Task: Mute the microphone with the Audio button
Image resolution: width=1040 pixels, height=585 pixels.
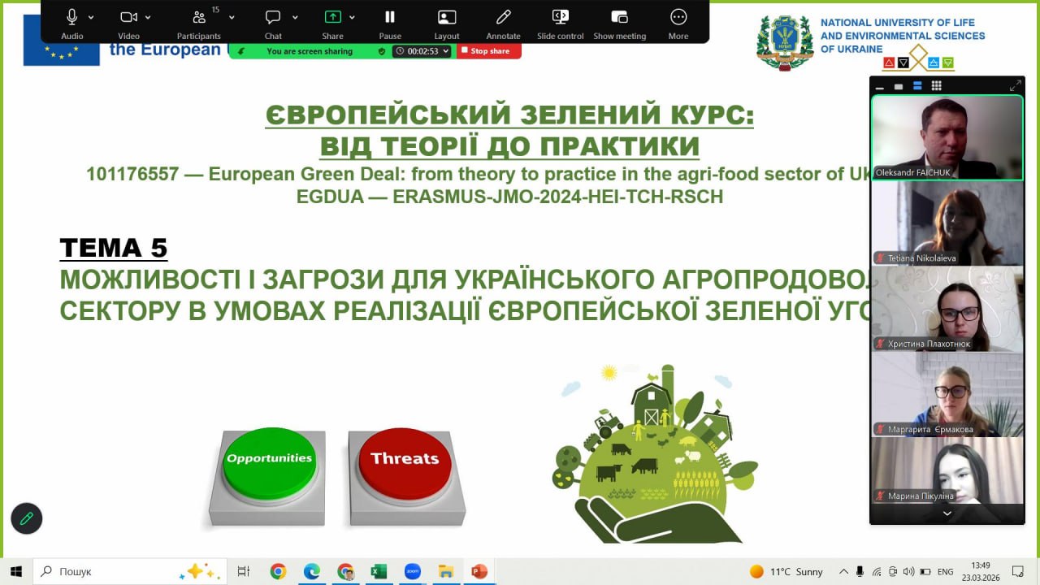Action: click(x=71, y=23)
